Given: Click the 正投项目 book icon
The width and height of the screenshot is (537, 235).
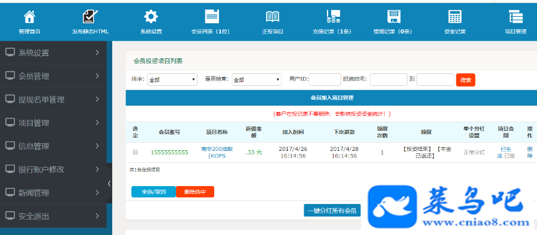Looking at the screenshot, I should coord(273,17).
